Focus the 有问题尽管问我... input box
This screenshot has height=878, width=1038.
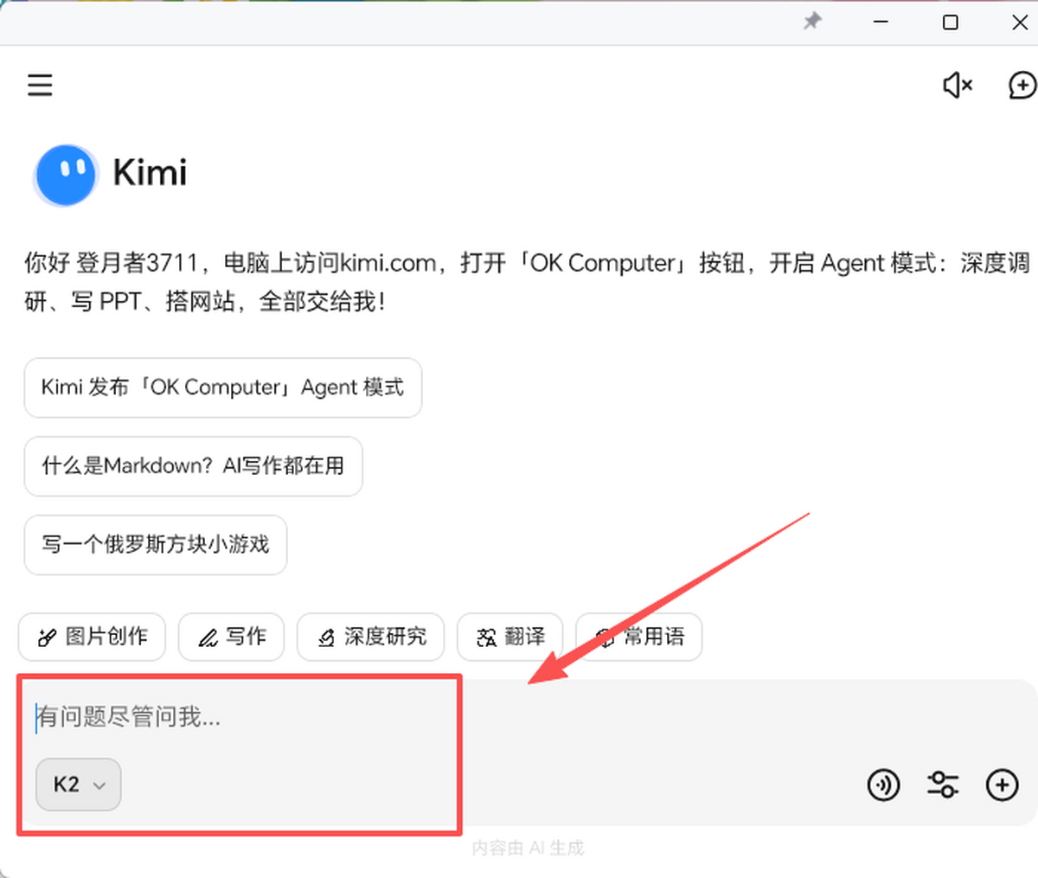click(x=528, y=716)
